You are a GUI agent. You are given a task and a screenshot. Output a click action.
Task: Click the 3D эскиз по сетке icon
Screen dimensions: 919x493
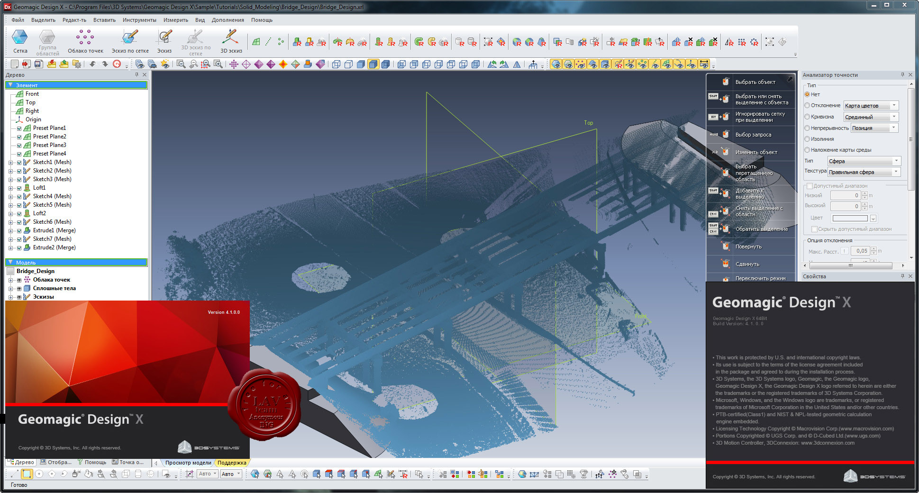195,37
